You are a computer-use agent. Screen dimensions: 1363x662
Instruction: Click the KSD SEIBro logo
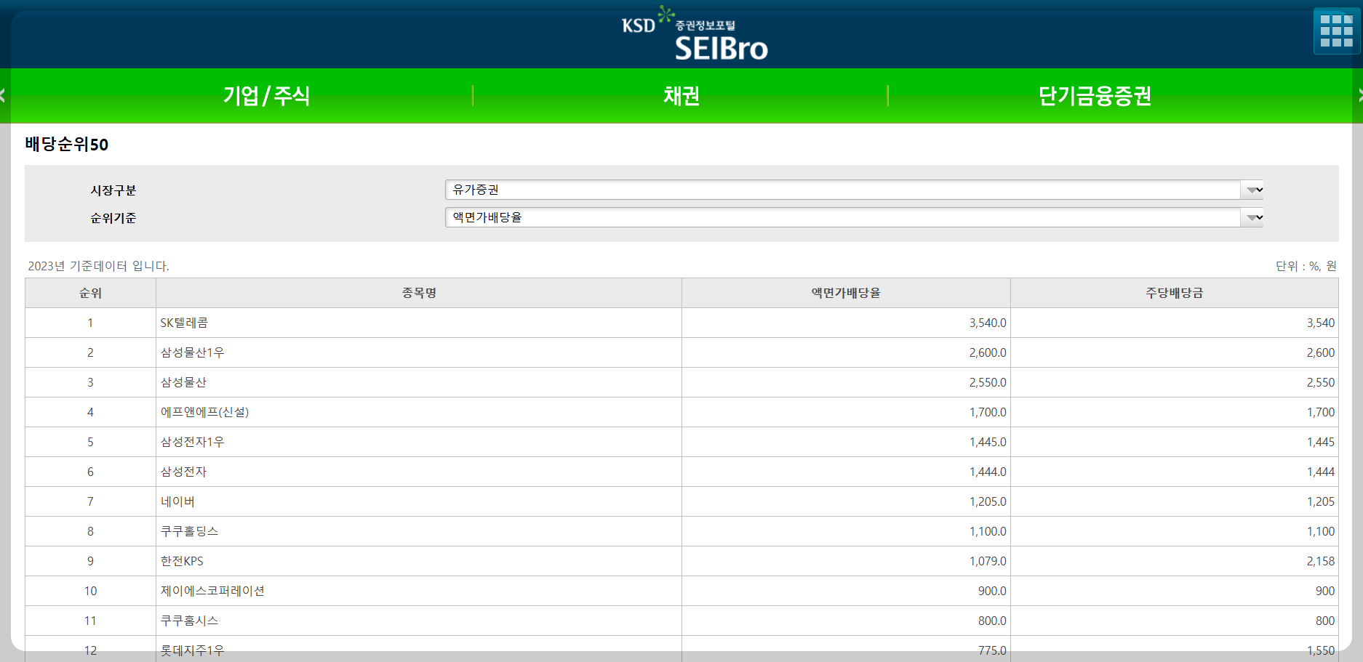[x=695, y=34]
